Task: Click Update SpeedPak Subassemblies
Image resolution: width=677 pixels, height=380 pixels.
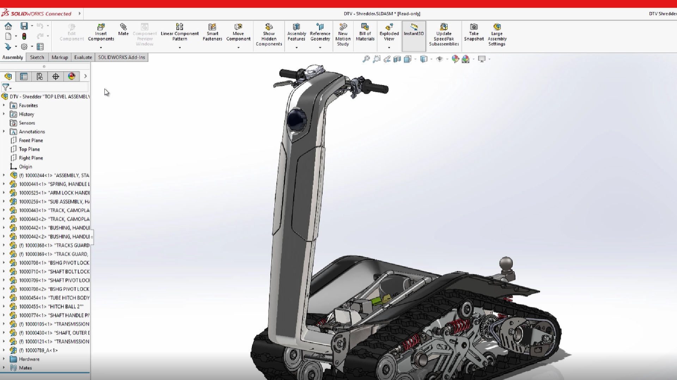Action: [444, 34]
